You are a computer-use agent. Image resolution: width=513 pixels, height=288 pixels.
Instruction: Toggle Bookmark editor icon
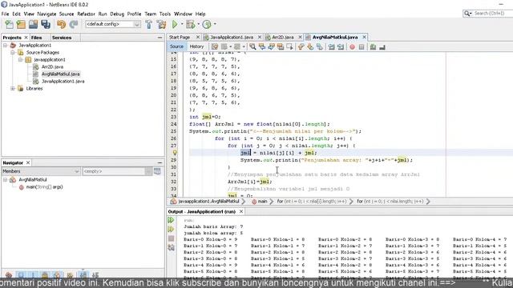coord(320,46)
